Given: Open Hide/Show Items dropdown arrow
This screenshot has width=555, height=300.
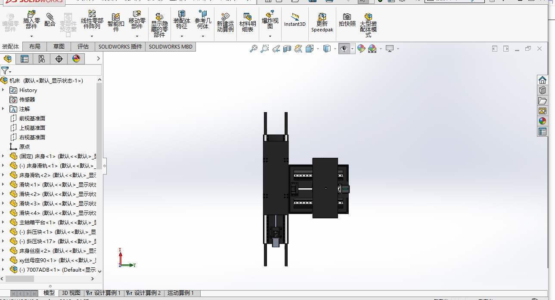Looking at the screenshot, I should pos(352,49).
